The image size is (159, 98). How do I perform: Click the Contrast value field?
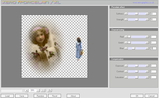[153, 72]
